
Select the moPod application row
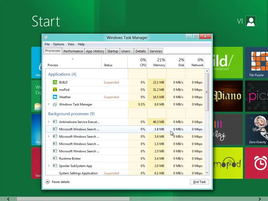point(125,90)
